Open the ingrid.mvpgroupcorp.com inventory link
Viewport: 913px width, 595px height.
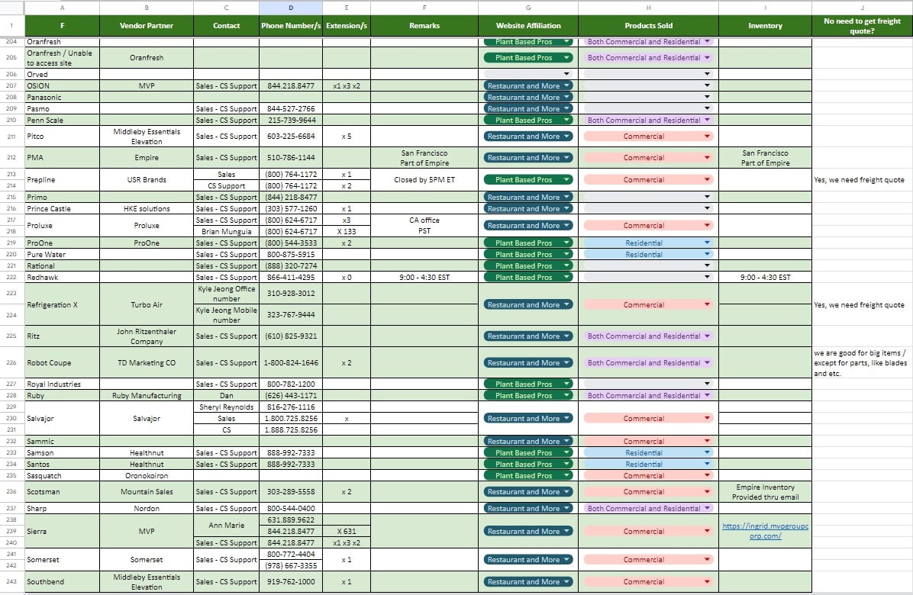click(x=765, y=531)
